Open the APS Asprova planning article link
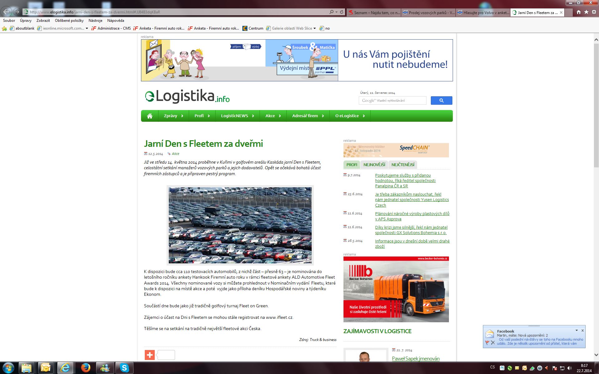The image size is (599, 374). (x=412, y=216)
